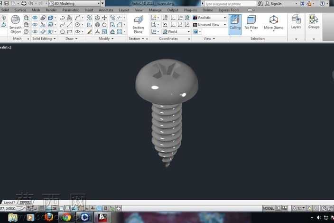Click the Section Plane tool
This screenshot has height=223, width=334.
pyautogui.click(x=138, y=25)
